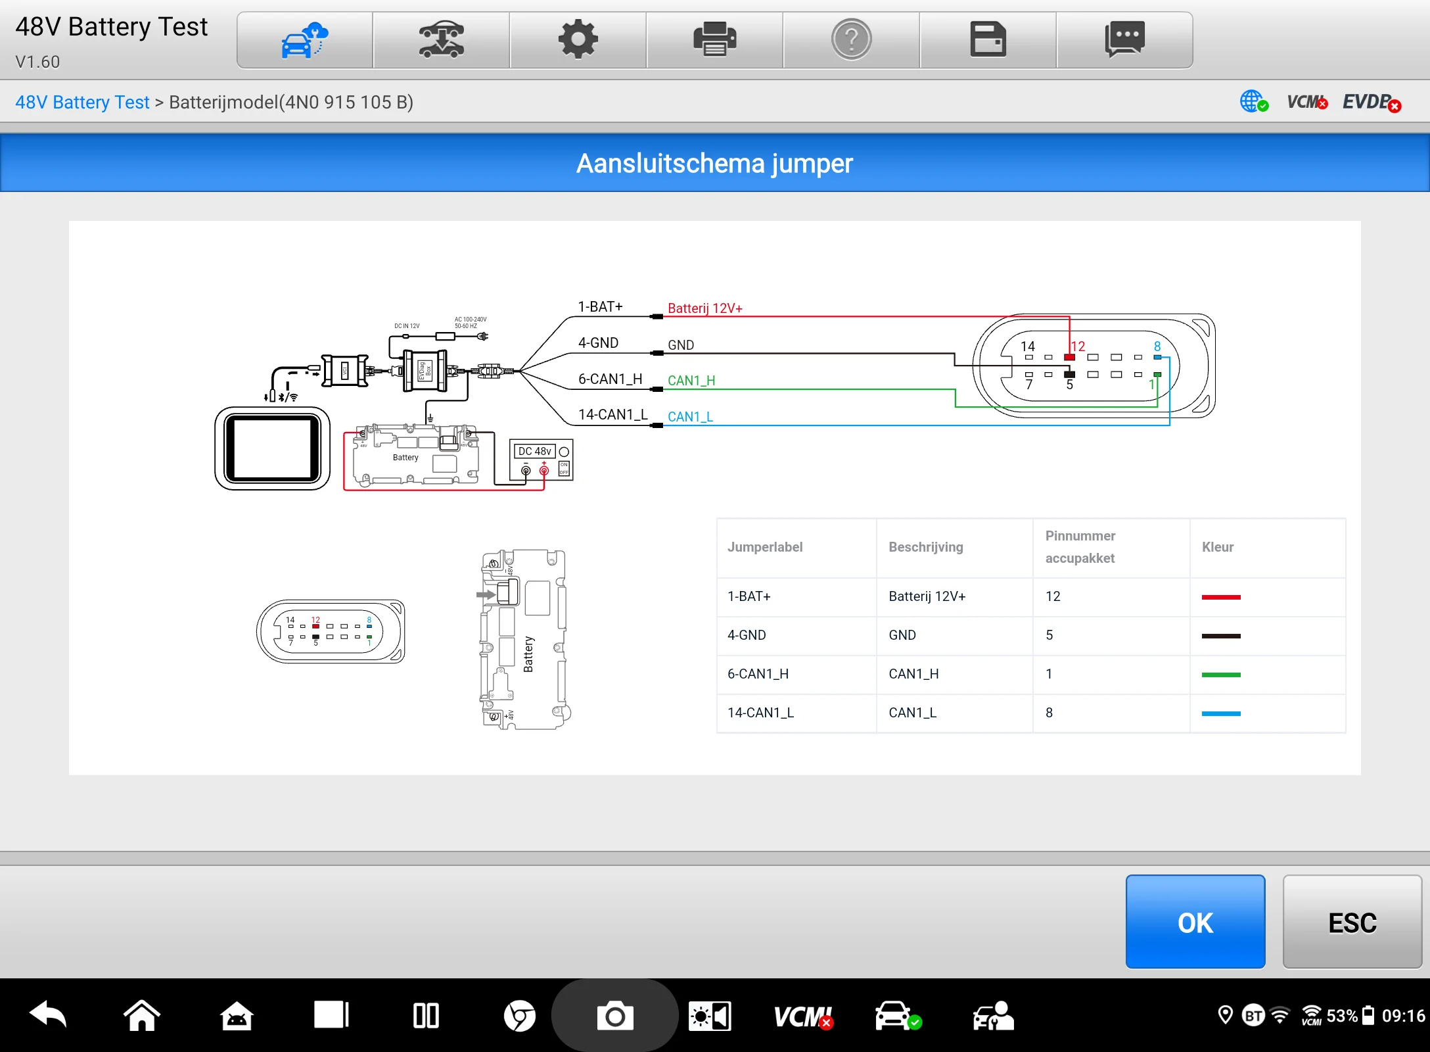The image size is (1430, 1052).
Task: Go to the Android home screen
Action: click(142, 1016)
